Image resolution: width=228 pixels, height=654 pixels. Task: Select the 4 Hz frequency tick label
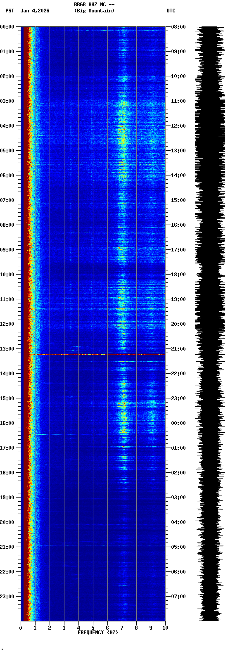coord(78,628)
